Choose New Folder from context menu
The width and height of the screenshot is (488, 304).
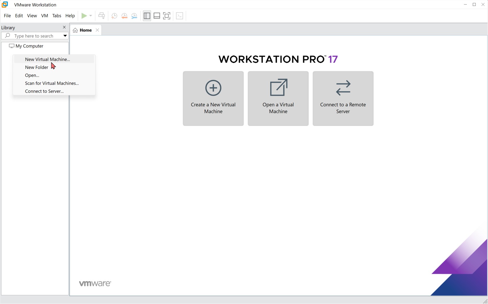coord(54,67)
